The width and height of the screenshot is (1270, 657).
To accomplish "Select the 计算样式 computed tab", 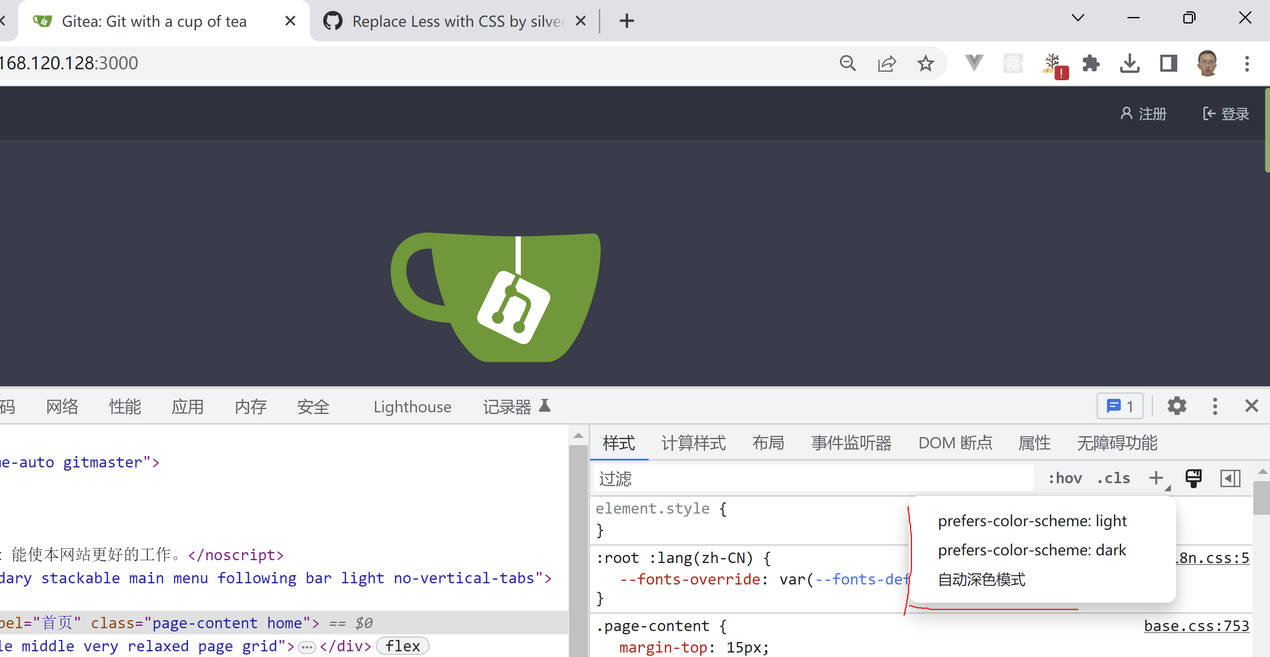I will point(693,442).
